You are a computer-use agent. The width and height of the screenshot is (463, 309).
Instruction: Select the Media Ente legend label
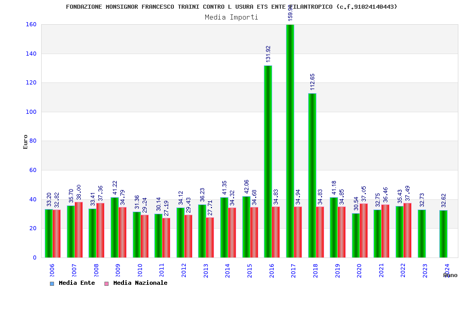click(77, 283)
